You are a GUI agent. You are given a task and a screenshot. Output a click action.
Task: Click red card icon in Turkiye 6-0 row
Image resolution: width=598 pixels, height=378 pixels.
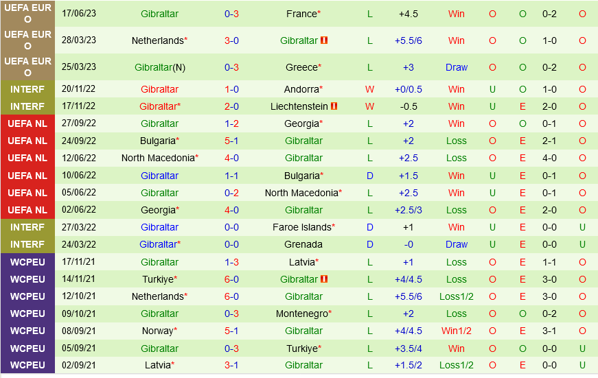pos(324,279)
